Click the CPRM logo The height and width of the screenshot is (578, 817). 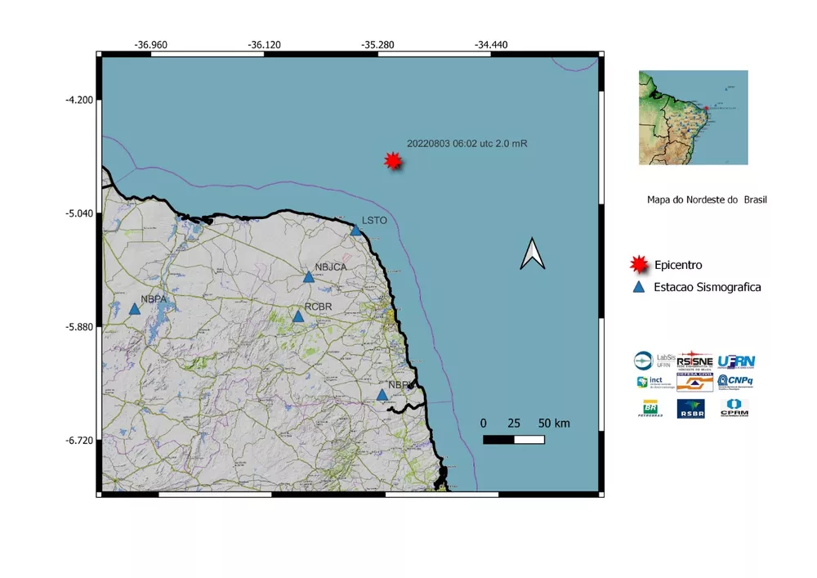pos(734,407)
